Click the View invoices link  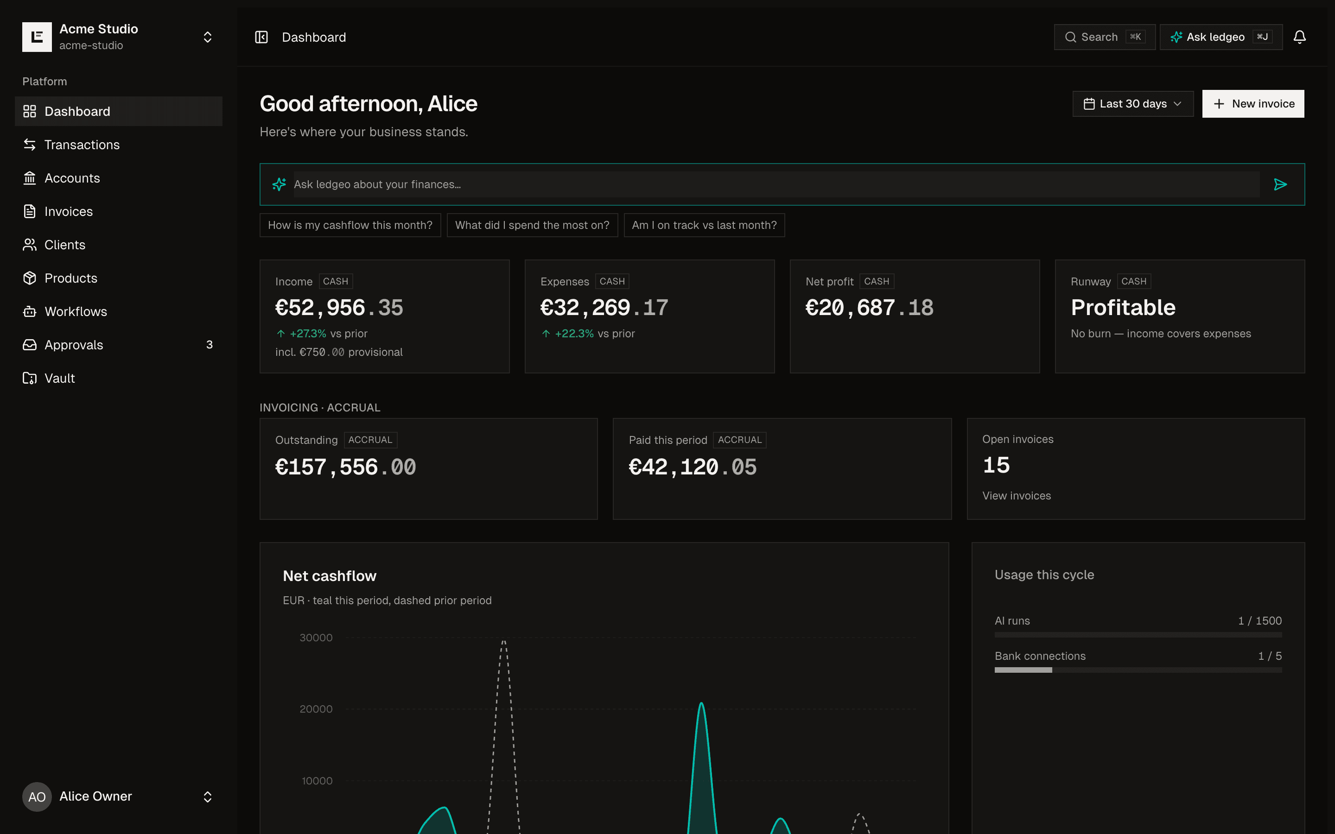(1017, 496)
